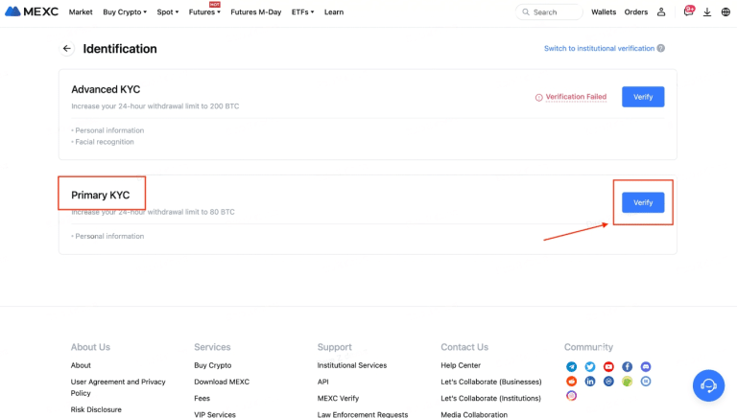Open the MEXC Verify link
This screenshot has width=737, height=418.
pyautogui.click(x=338, y=398)
